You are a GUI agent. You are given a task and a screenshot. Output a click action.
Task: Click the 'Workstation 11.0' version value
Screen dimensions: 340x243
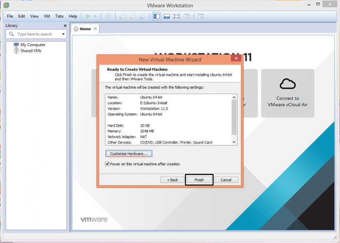[154, 109]
